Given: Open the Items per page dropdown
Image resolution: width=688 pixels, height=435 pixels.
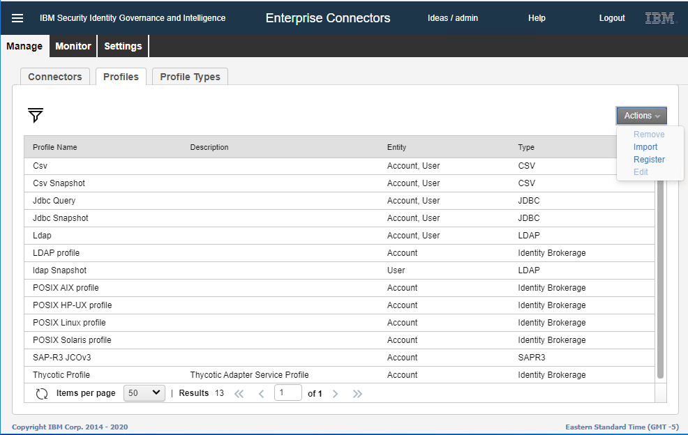Looking at the screenshot, I should (144, 393).
